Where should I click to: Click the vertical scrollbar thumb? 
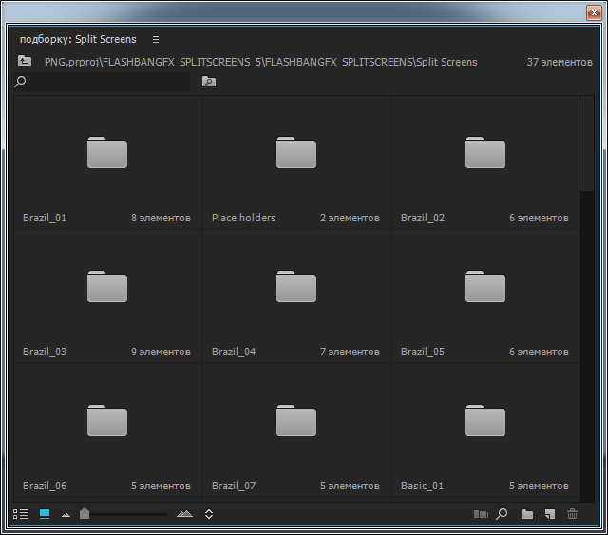point(586,143)
